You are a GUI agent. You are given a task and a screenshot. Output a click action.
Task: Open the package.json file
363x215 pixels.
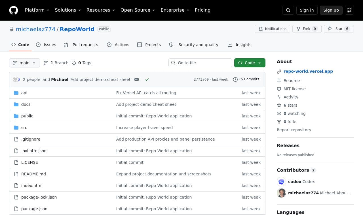pos(34,209)
